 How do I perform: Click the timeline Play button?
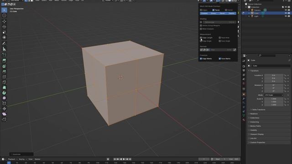pos(124,159)
